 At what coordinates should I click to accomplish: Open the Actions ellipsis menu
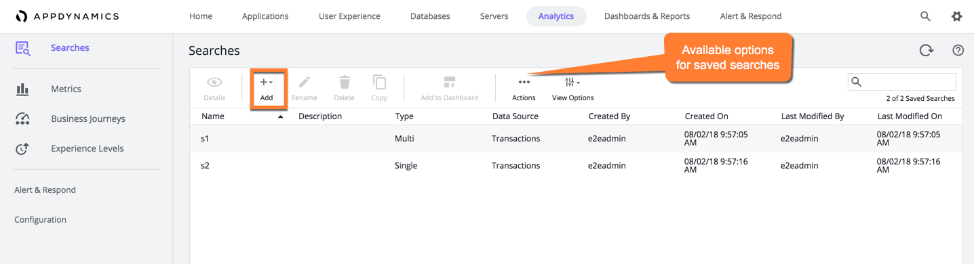pos(524,83)
